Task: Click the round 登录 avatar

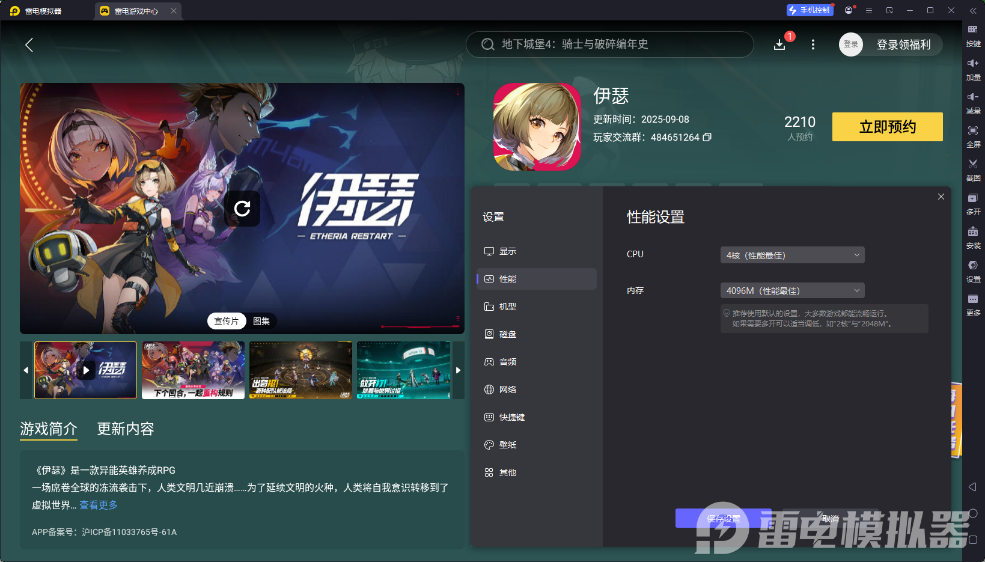Action: 851,44
